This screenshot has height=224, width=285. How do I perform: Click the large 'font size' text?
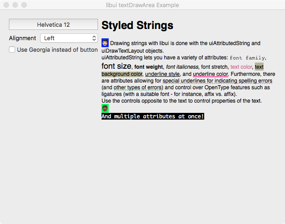(x=116, y=66)
